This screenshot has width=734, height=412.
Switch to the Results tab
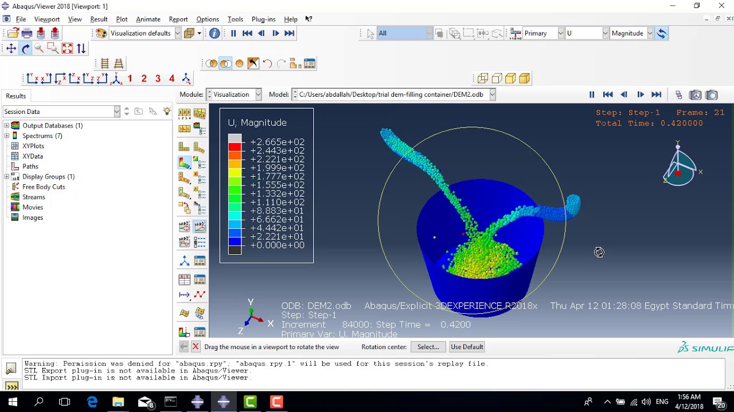(x=16, y=96)
